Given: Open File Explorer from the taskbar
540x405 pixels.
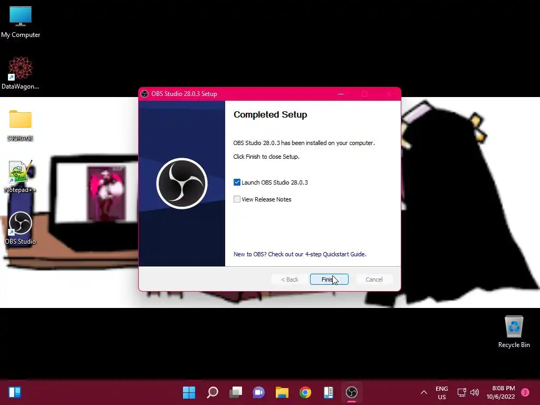Looking at the screenshot, I should tap(282, 392).
